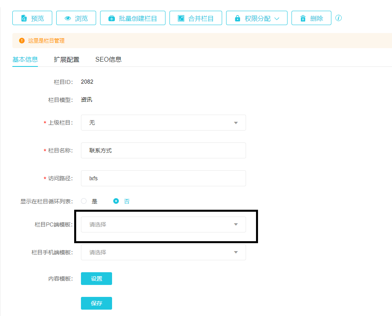The width and height of the screenshot is (392, 316).
Task: Open the 栏目手机端模板 dropdown
Action: coord(163,252)
